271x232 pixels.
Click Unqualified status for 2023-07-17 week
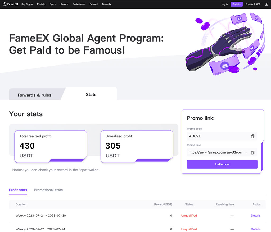point(189,229)
